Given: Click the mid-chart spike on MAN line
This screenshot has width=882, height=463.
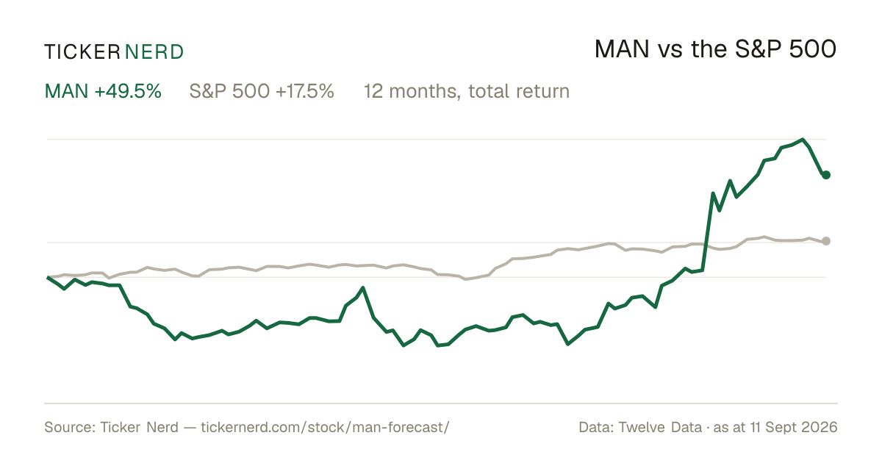Looking at the screenshot, I should [x=362, y=287].
